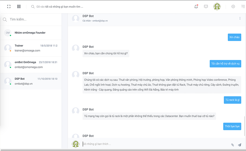Viewport: 246px width, 151px height.
Task: Click the screen monitor icon
Action: pyautogui.click(x=206, y=7)
